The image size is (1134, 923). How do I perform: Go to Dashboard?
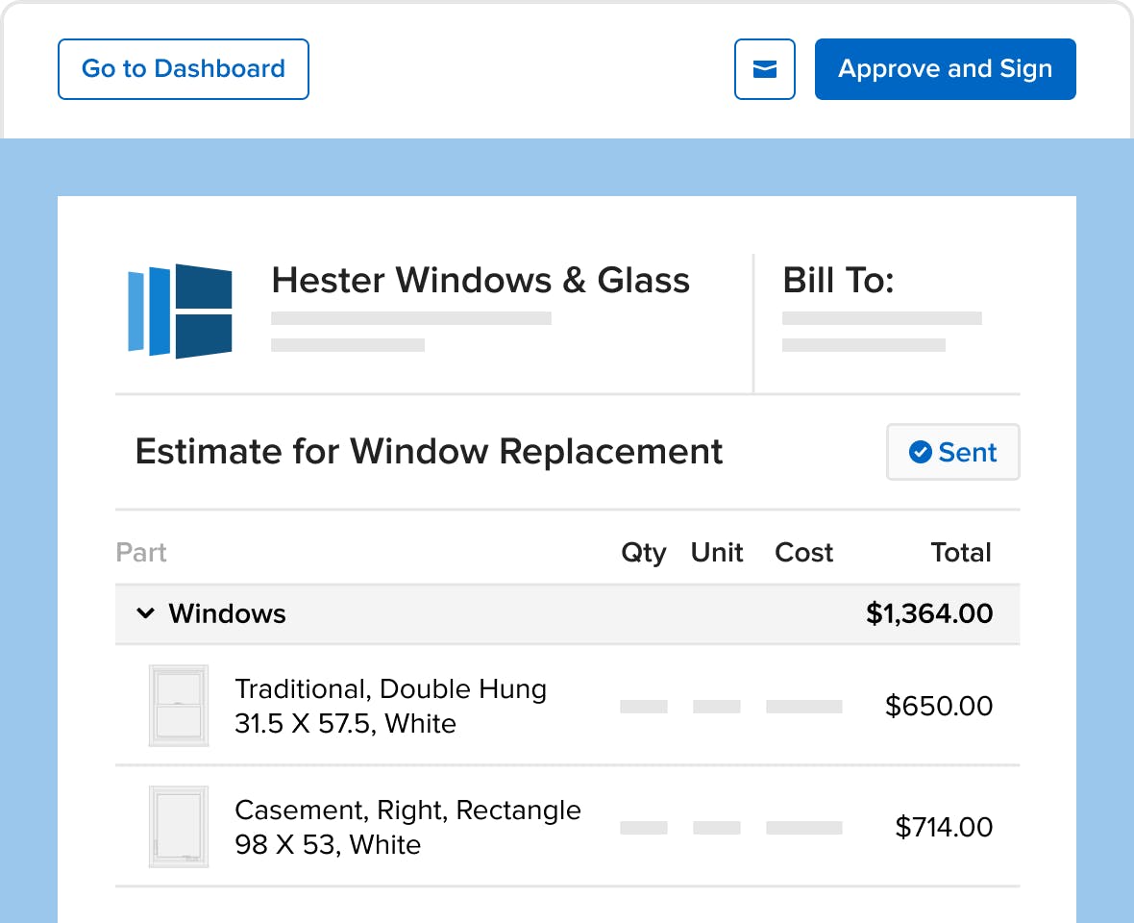tap(184, 69)
